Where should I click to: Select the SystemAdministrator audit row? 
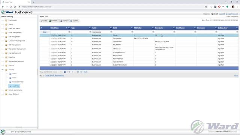pos(139,65)
